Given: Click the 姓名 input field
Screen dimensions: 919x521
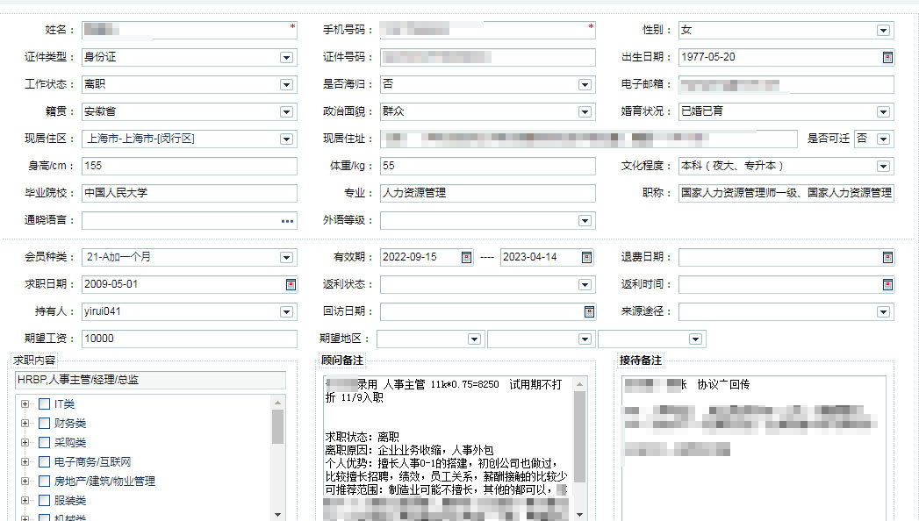Looking at the screenshot, I should (190, 31).
